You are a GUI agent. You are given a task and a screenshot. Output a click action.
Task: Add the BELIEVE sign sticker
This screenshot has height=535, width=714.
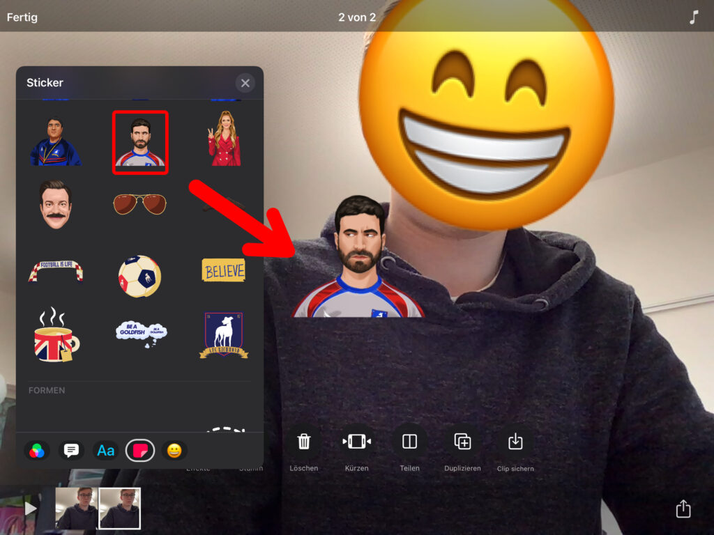223,270
